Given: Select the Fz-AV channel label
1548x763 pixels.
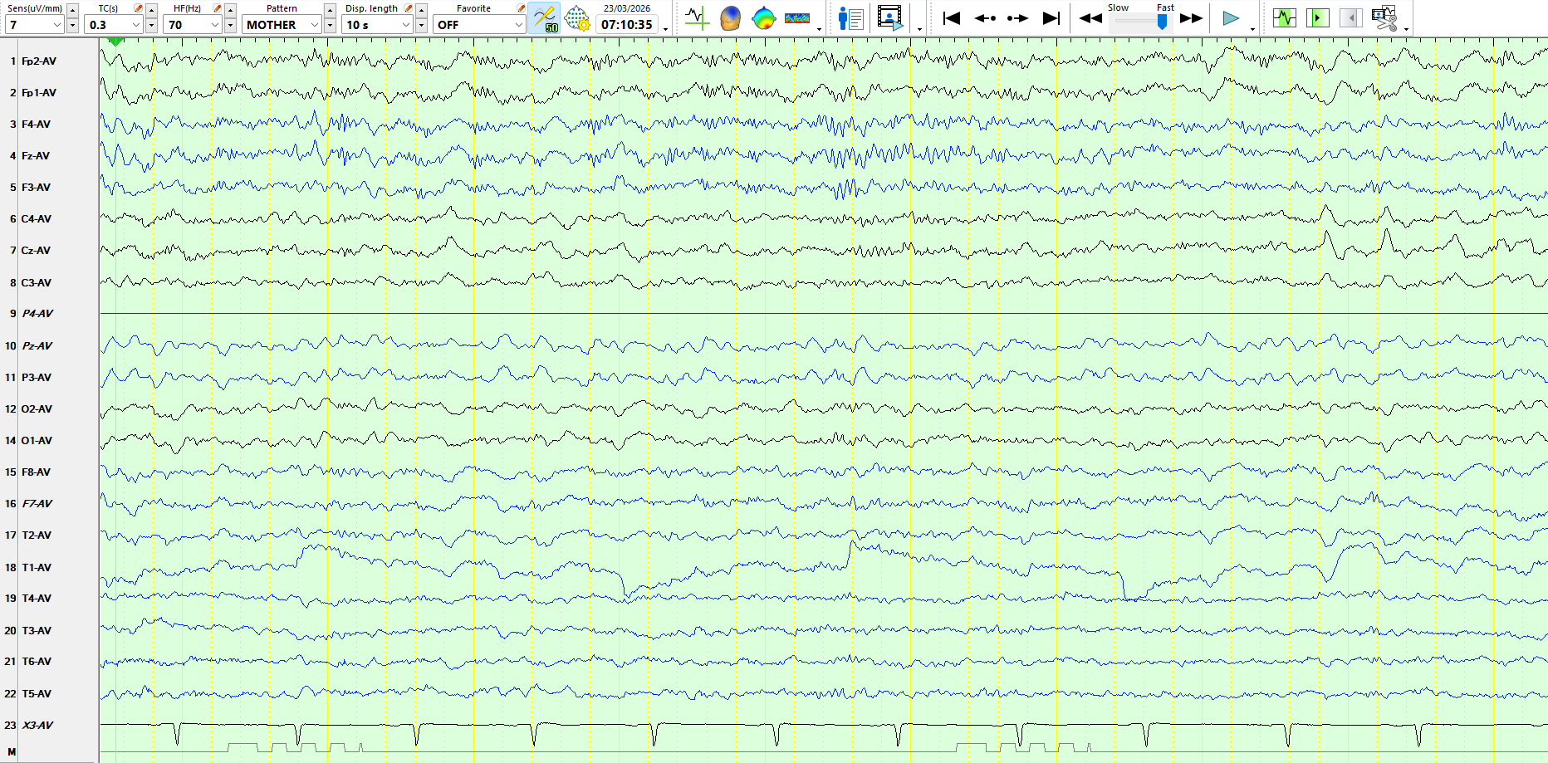Looking at the screenshot, I should [x=36, y=156].
